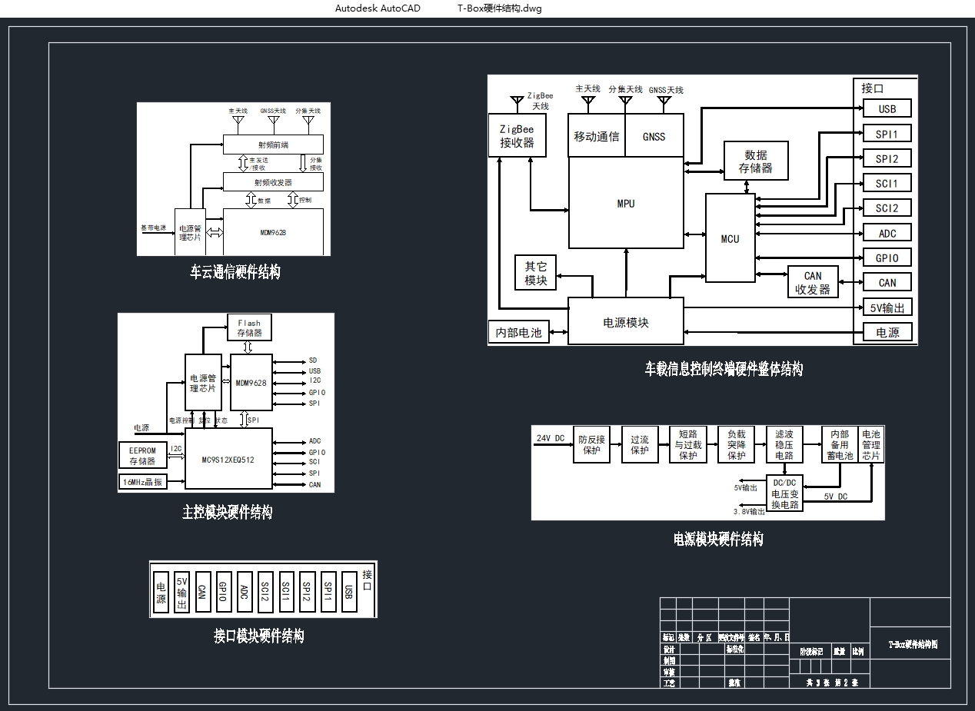This screenshot has height=711, width=975.
Task: Select the Flash存储器 block
Action: (x=249, y=328)
